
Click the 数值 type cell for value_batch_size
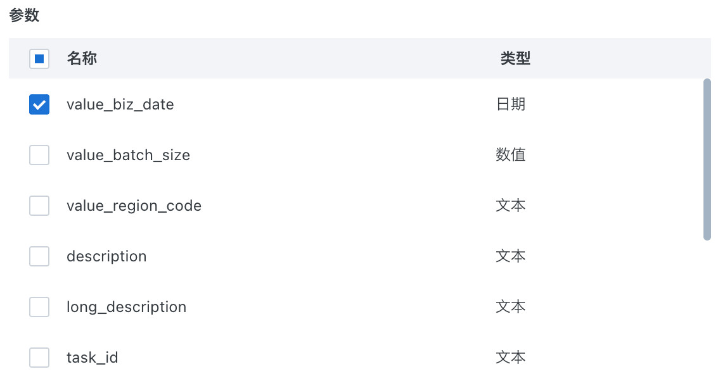511,155
